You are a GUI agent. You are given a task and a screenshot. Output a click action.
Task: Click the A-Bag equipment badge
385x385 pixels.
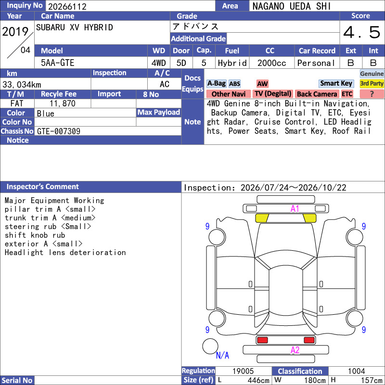click(x=216, y=83)
